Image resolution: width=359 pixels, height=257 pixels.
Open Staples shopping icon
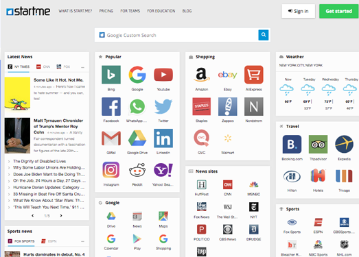coord(202,106)
